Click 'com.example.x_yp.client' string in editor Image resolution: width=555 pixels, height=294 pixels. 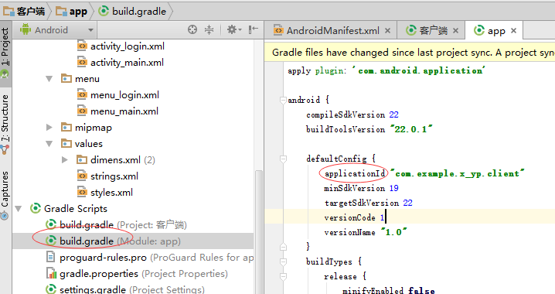point(458,173)
